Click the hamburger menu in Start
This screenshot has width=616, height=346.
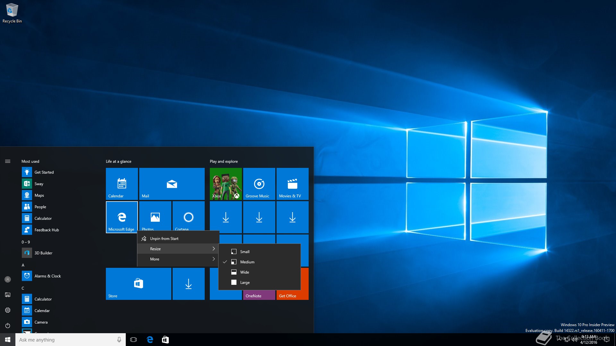click(8, 161)
